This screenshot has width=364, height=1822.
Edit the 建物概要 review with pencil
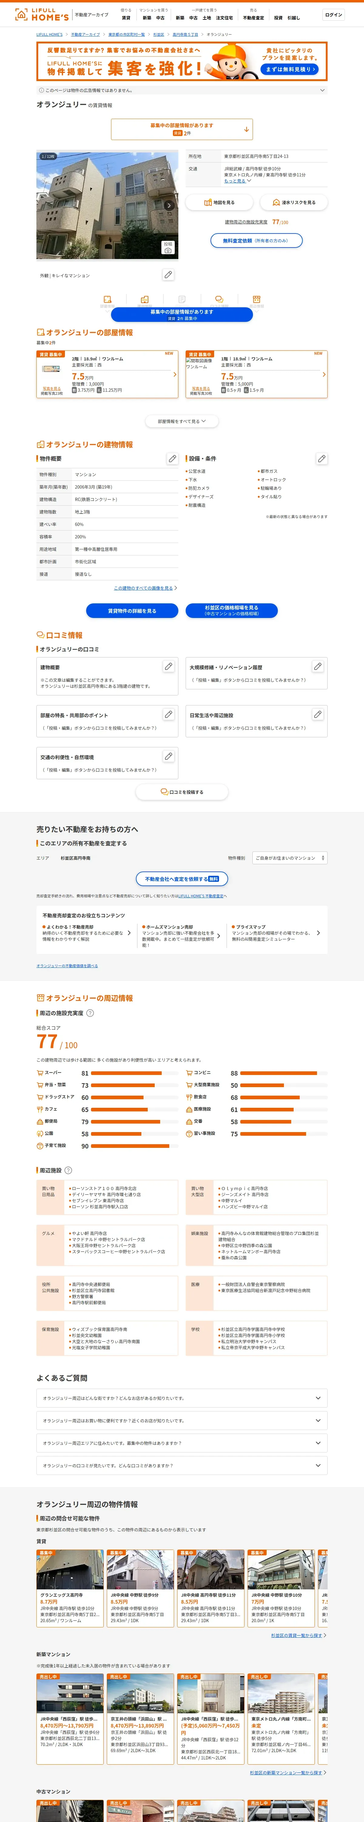click(168, 667)
